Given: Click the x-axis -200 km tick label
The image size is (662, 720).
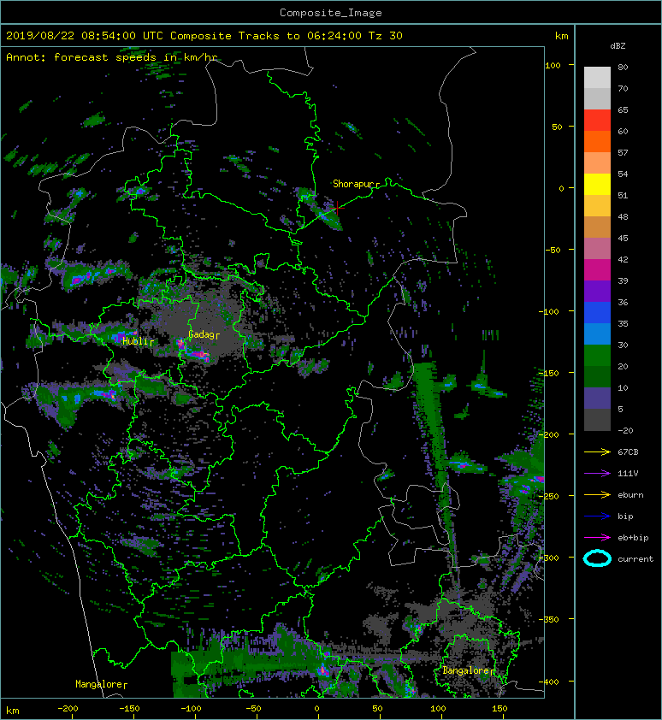Looking at the screenshot, I should (68, 709).
